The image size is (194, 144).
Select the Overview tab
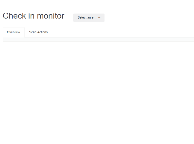tap(14, 32)
